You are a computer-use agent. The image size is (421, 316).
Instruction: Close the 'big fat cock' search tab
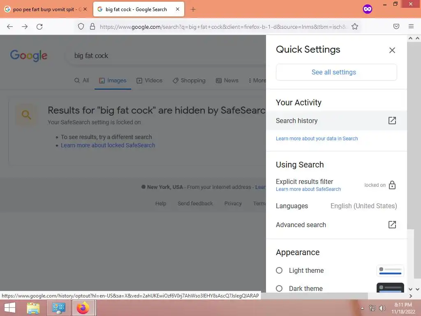(x=178, y=9)
